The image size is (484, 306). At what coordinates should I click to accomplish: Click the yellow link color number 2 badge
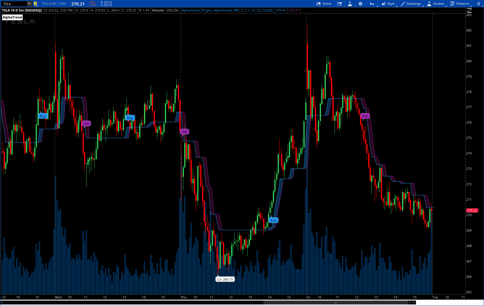[x=35, y=4]
